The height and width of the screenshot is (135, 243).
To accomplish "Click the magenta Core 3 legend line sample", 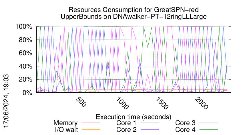I will (x=209, y=123).
